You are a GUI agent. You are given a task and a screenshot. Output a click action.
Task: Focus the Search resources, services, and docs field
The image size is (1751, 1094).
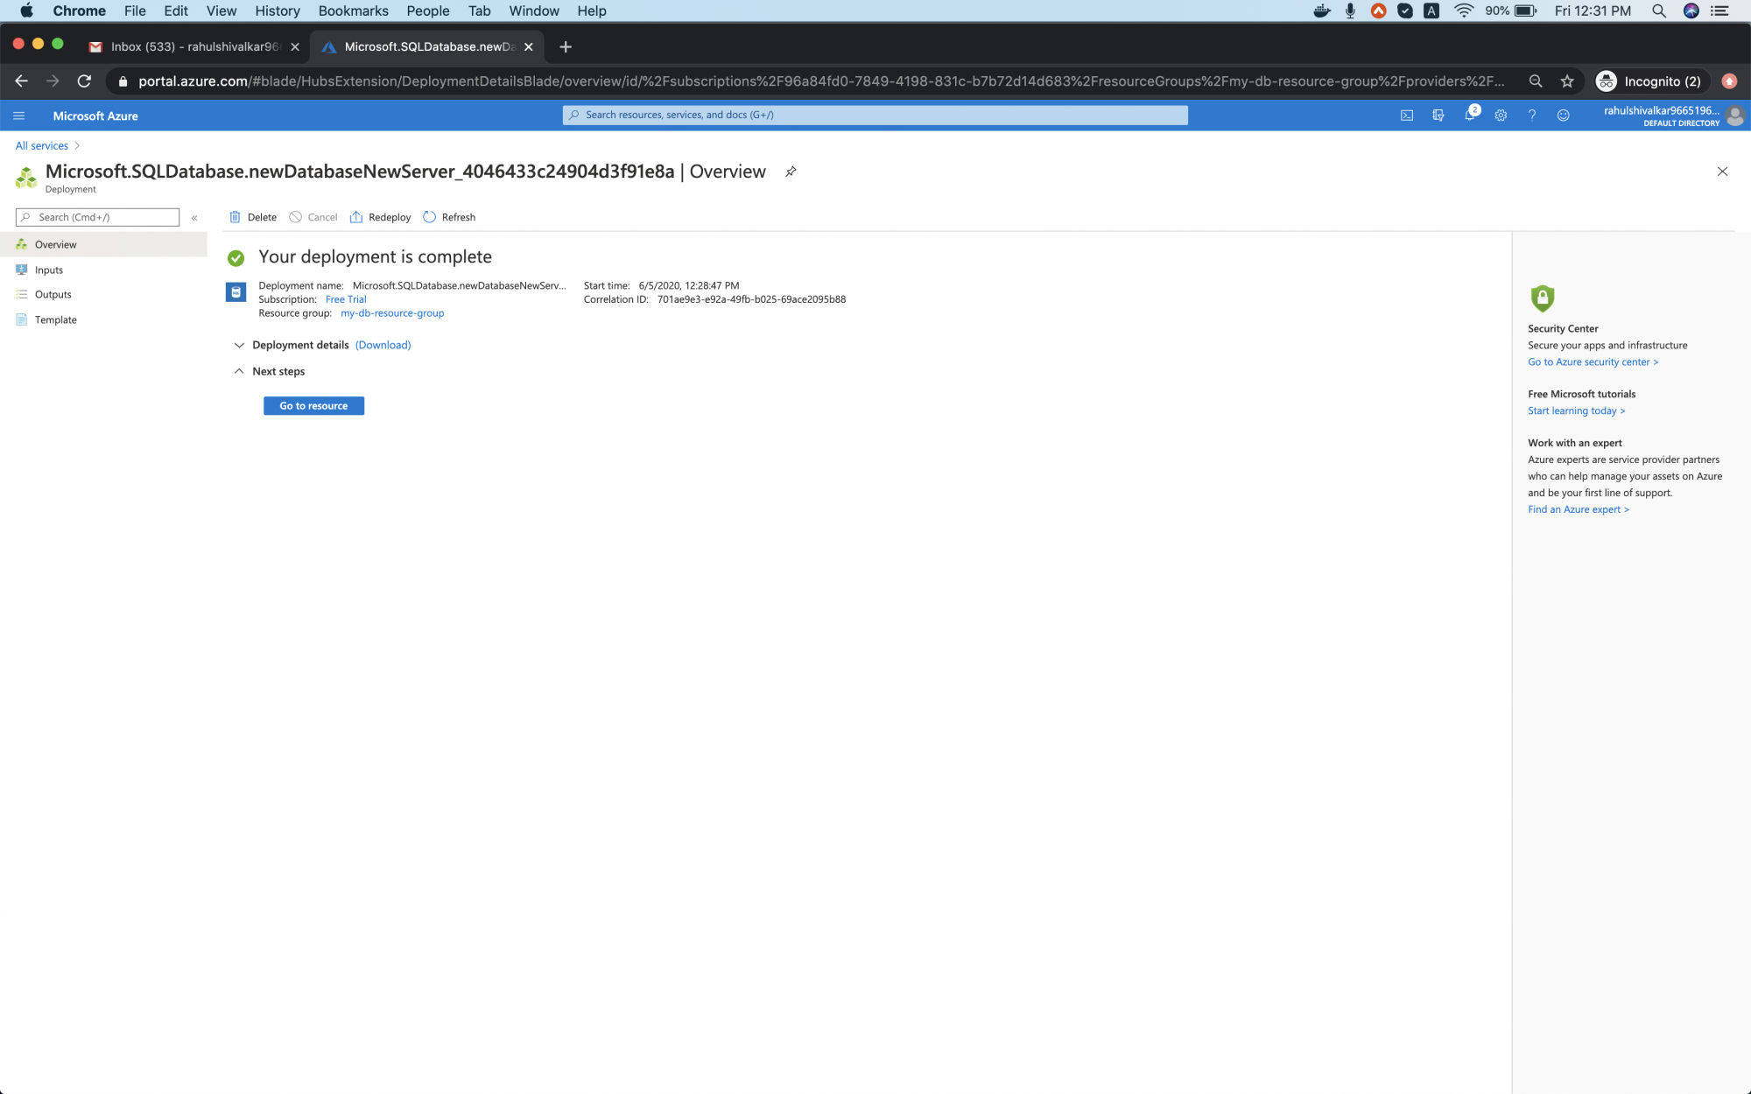click(x=875, y=115)
